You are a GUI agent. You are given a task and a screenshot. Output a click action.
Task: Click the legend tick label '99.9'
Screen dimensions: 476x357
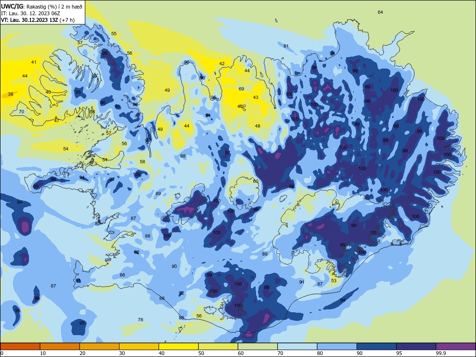click(x=441, y=353)
